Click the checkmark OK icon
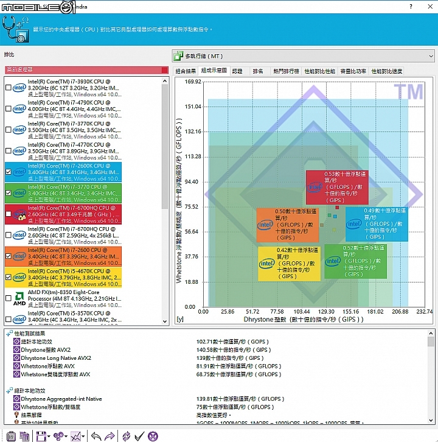 click(x=139, y=436)
